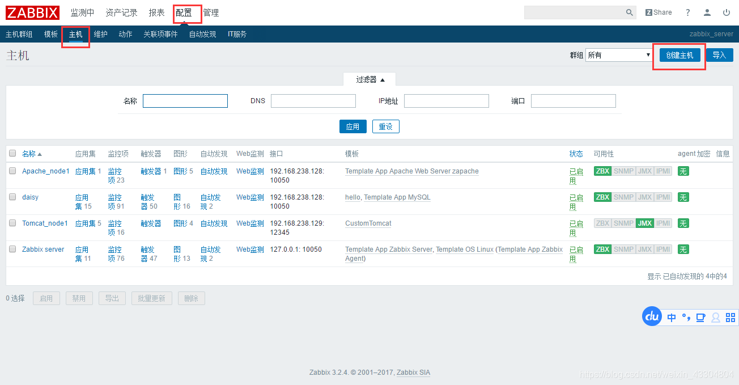This screenshot has height=385, width=739.
Task: Click the 中 language mode icon
Action: tap(672, 318)
